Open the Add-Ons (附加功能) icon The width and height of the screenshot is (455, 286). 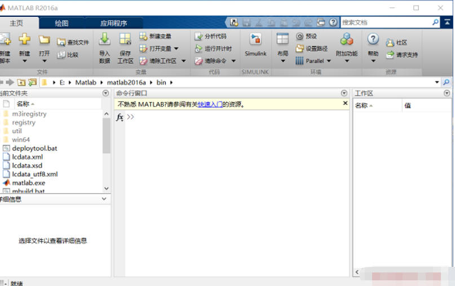pyautogui.click(x=346, y=39)
